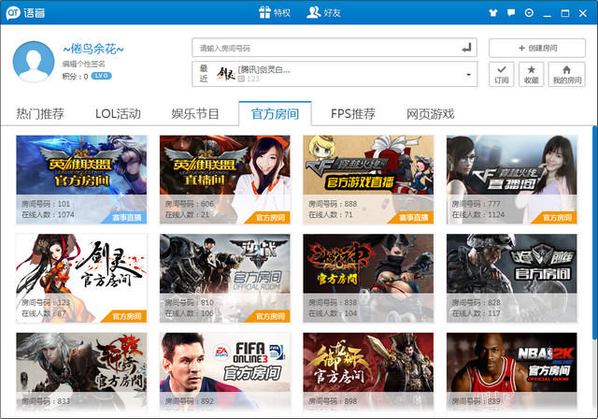Screen dimensions: 598x419
Task: Edit the 编辑个性签名 signature text
Action: point(83,64)
